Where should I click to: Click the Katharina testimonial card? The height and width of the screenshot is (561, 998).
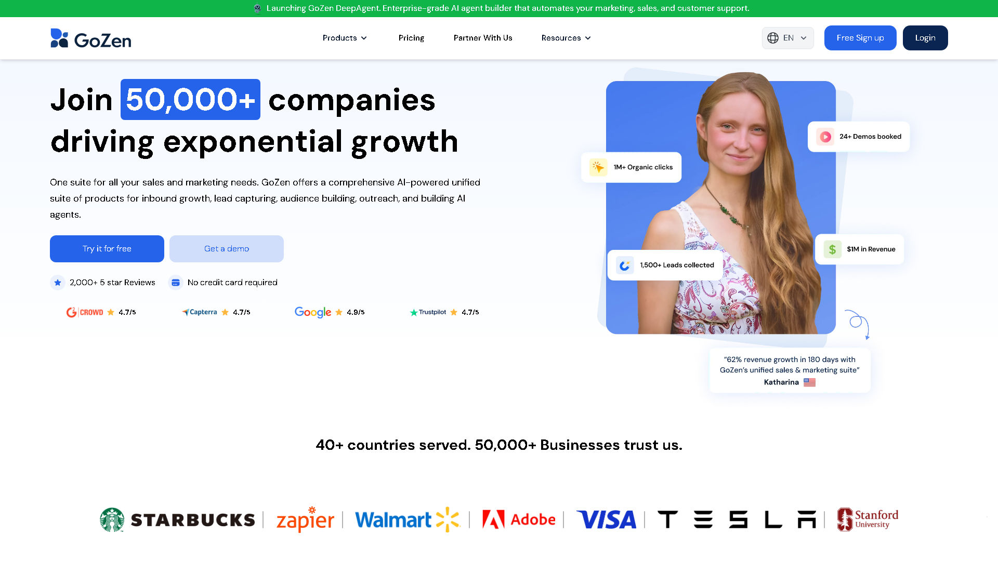pyautogui.click(x=790, y=370)
